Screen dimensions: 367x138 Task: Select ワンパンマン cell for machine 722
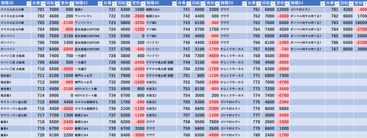coord(88,16)
